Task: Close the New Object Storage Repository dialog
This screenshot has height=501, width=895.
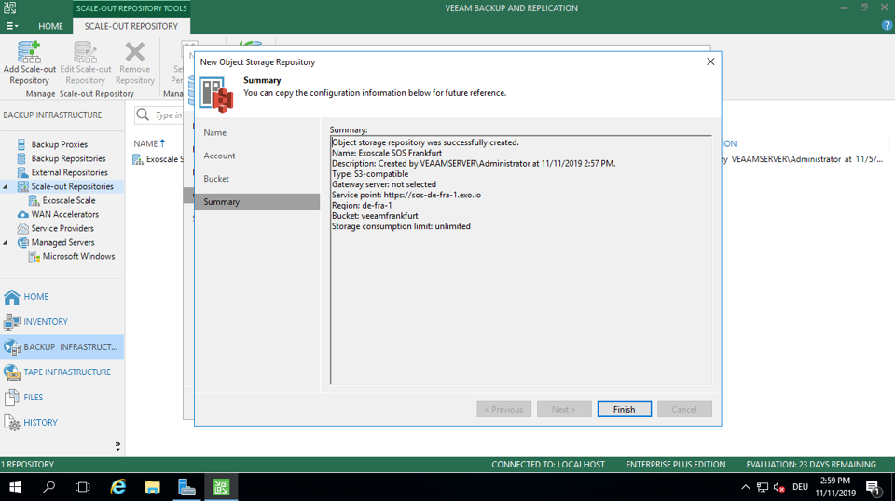Action: pyautogui.click(x=710, y=61)
